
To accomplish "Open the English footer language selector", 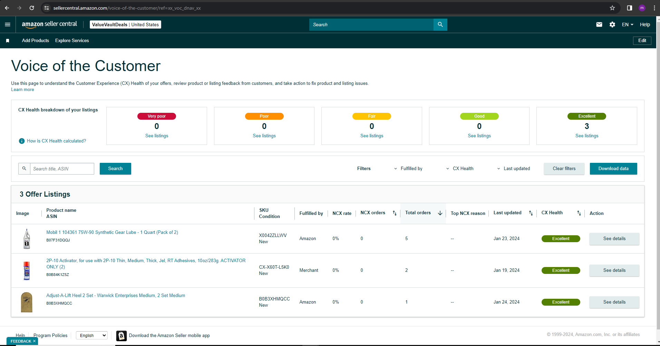I will click(x=92, y=335).
